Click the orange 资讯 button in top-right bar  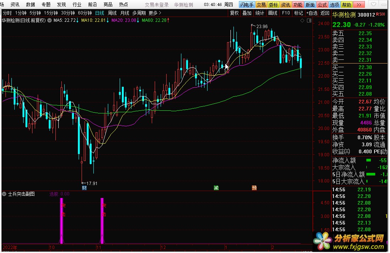point(285,5)
